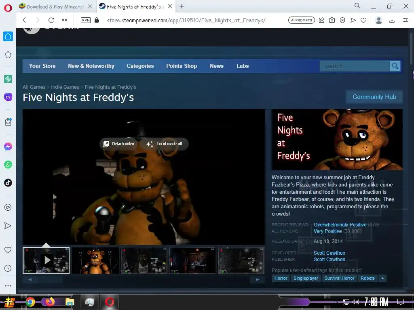Image resolution: width=414 pixels, height=310 pixels.
Task: Select the Horror tag
Action: click(x=281, y=279)
